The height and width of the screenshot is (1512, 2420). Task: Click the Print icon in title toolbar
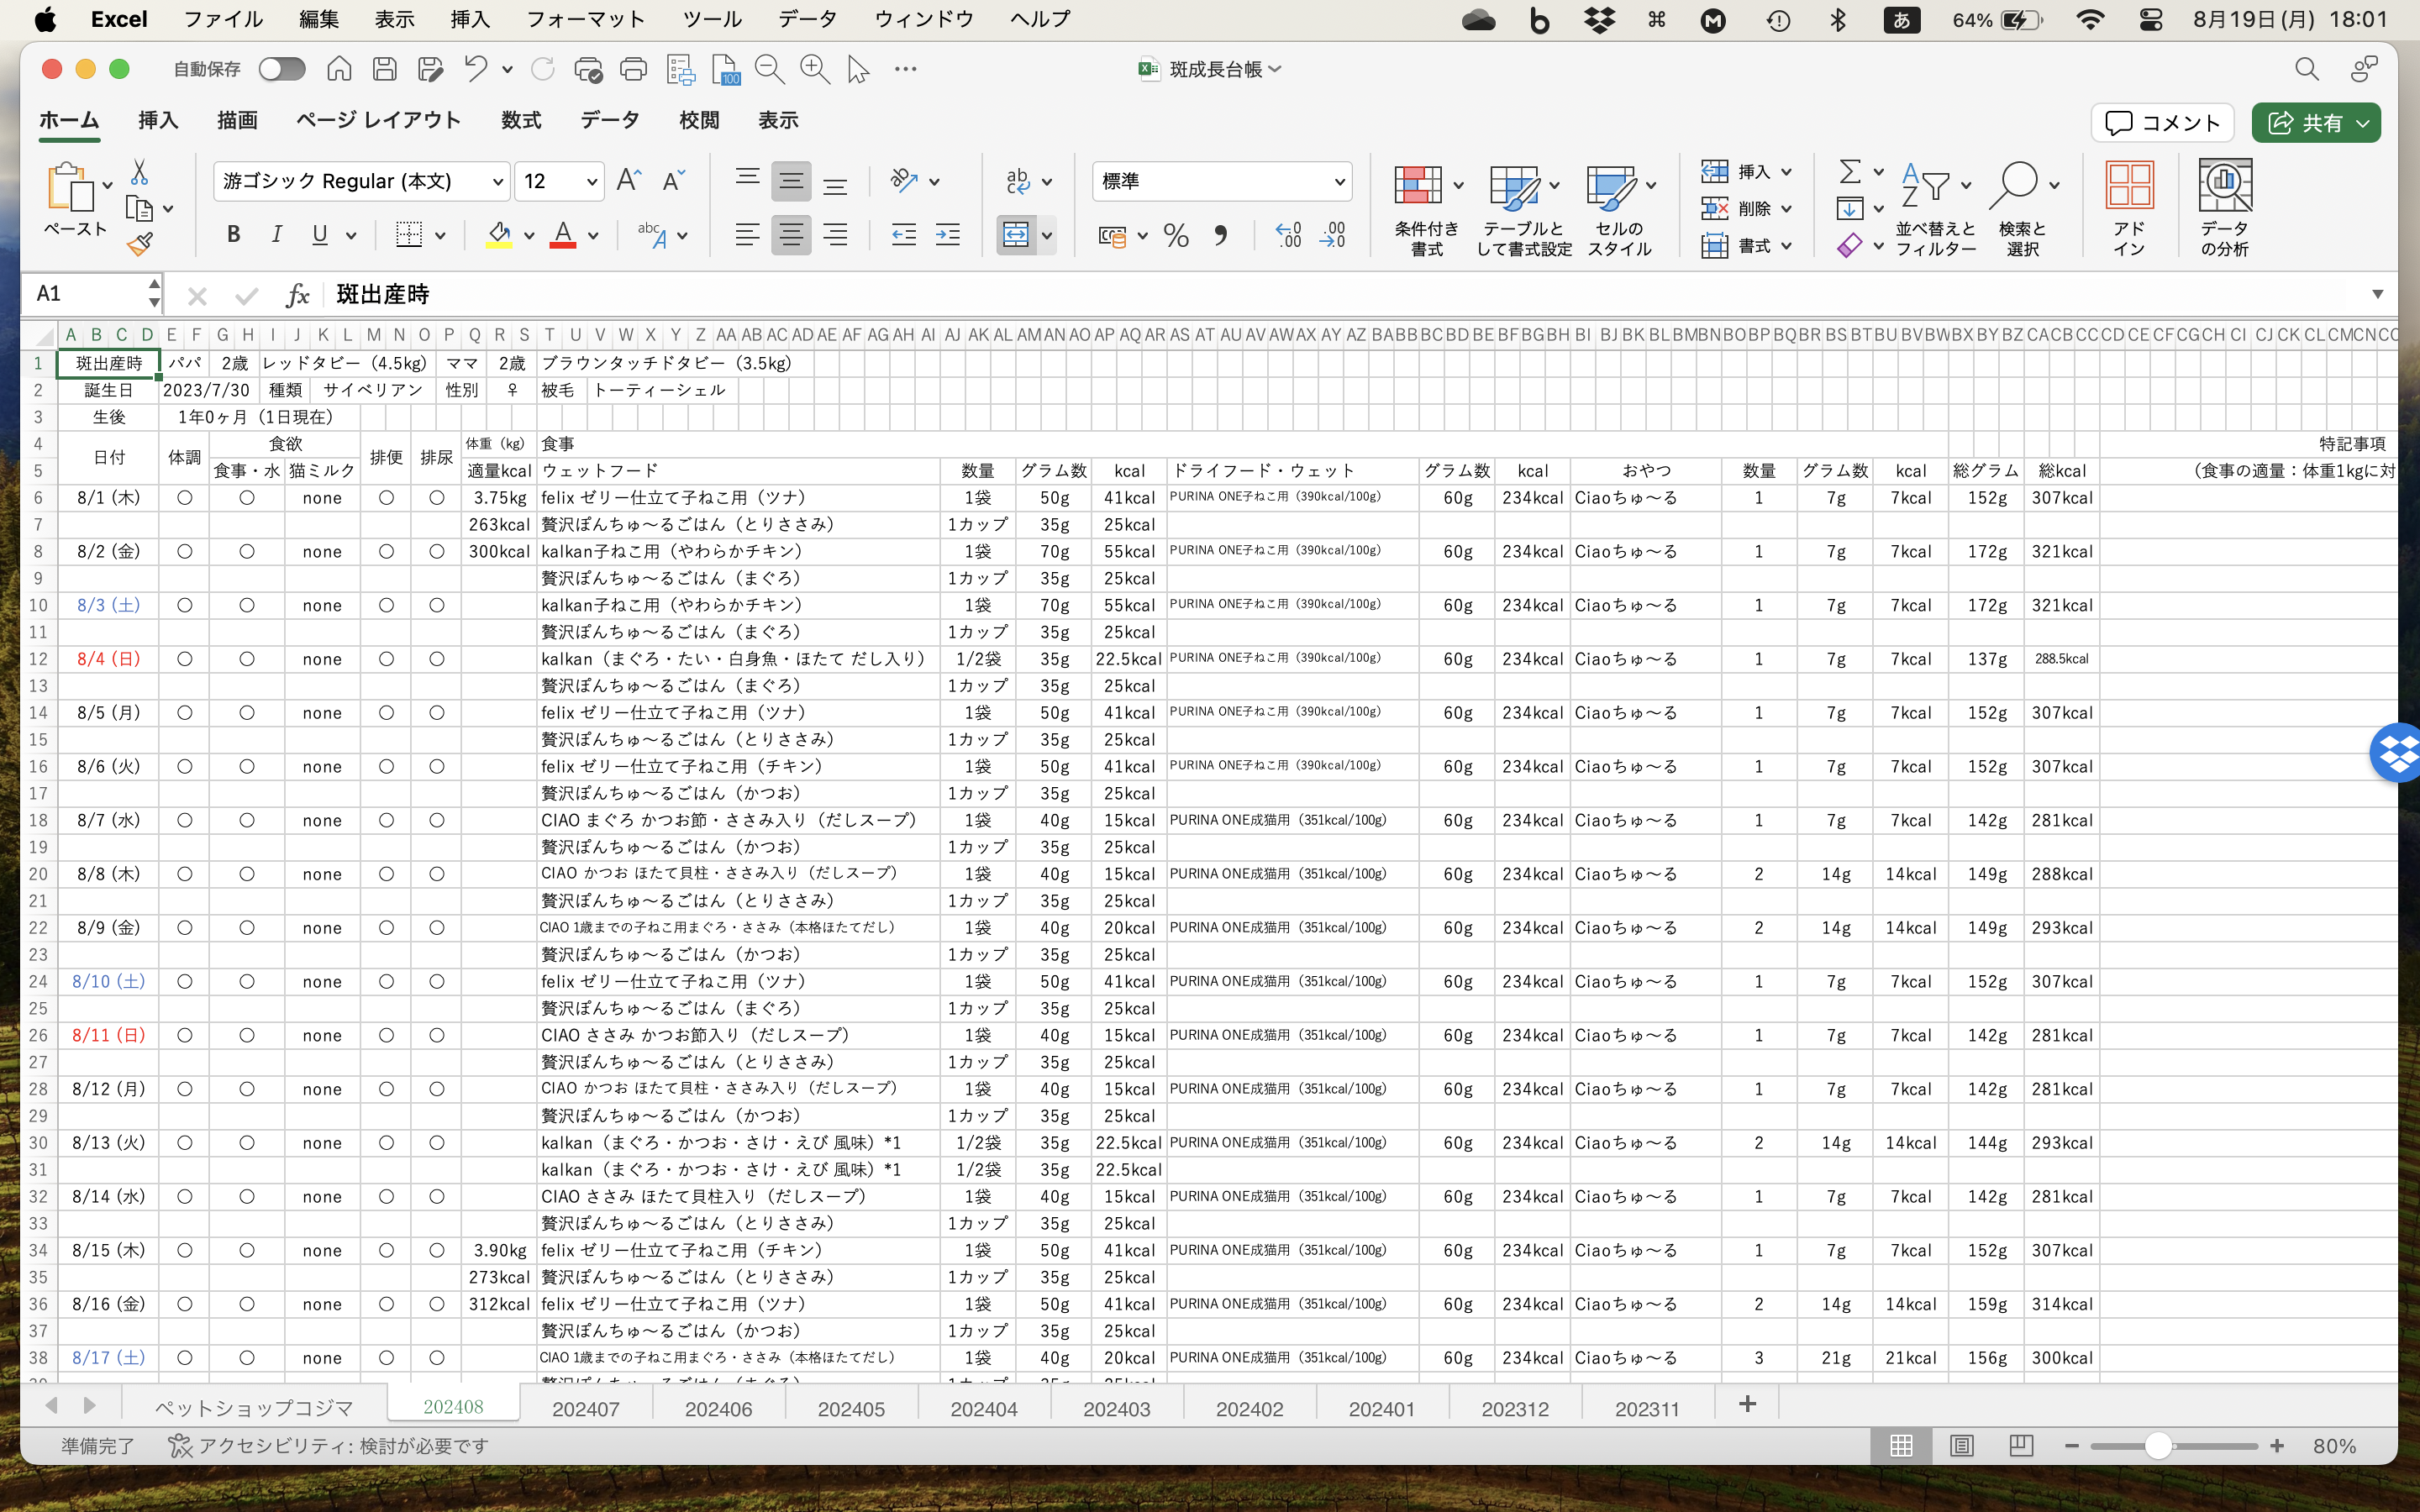coord(633,69)
